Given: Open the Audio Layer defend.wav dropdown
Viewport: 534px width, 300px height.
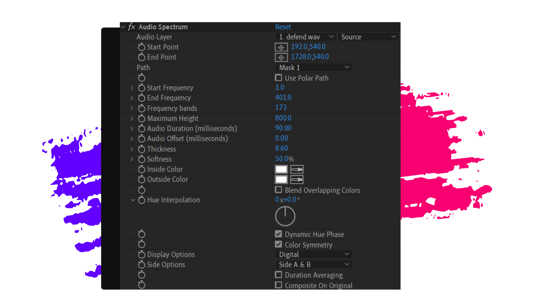Looking at the screenshot, I should click(x=305, y=37).
